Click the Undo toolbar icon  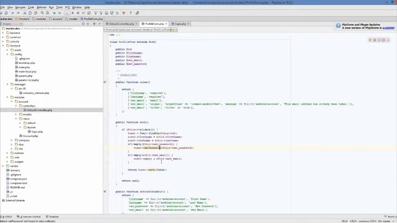[x=12, y=13]
